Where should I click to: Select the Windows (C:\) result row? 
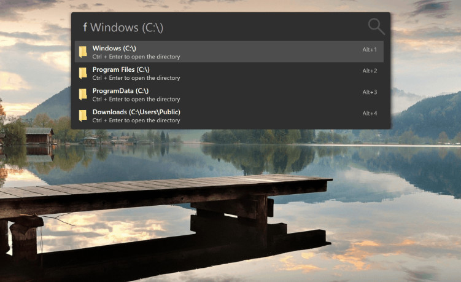(229, 52)
